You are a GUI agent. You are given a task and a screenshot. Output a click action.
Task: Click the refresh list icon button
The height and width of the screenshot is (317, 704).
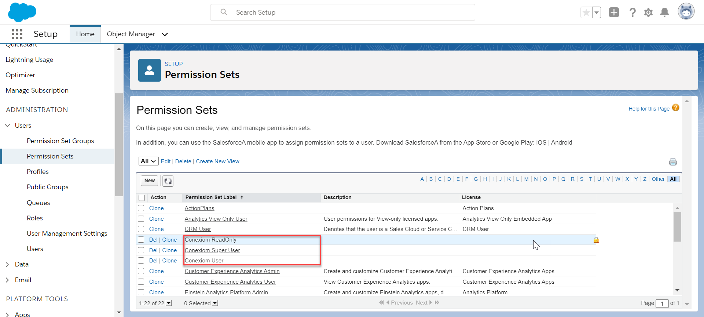pos(168,181)
